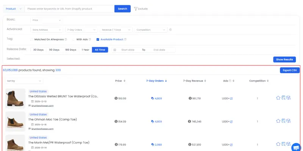
Task: Sort by Price column arrows
Action: (x=125, y=81)
